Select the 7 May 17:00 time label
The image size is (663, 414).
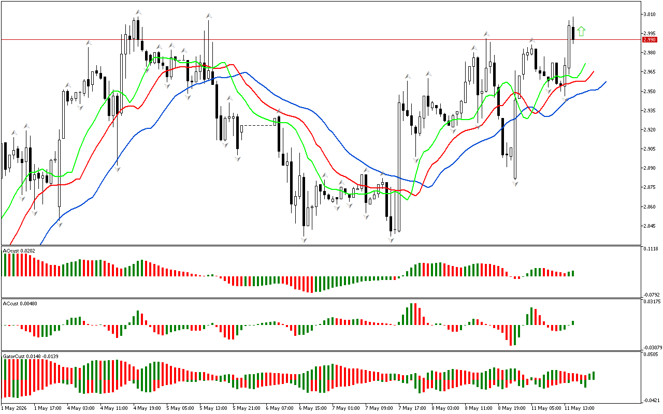(412, 408)
